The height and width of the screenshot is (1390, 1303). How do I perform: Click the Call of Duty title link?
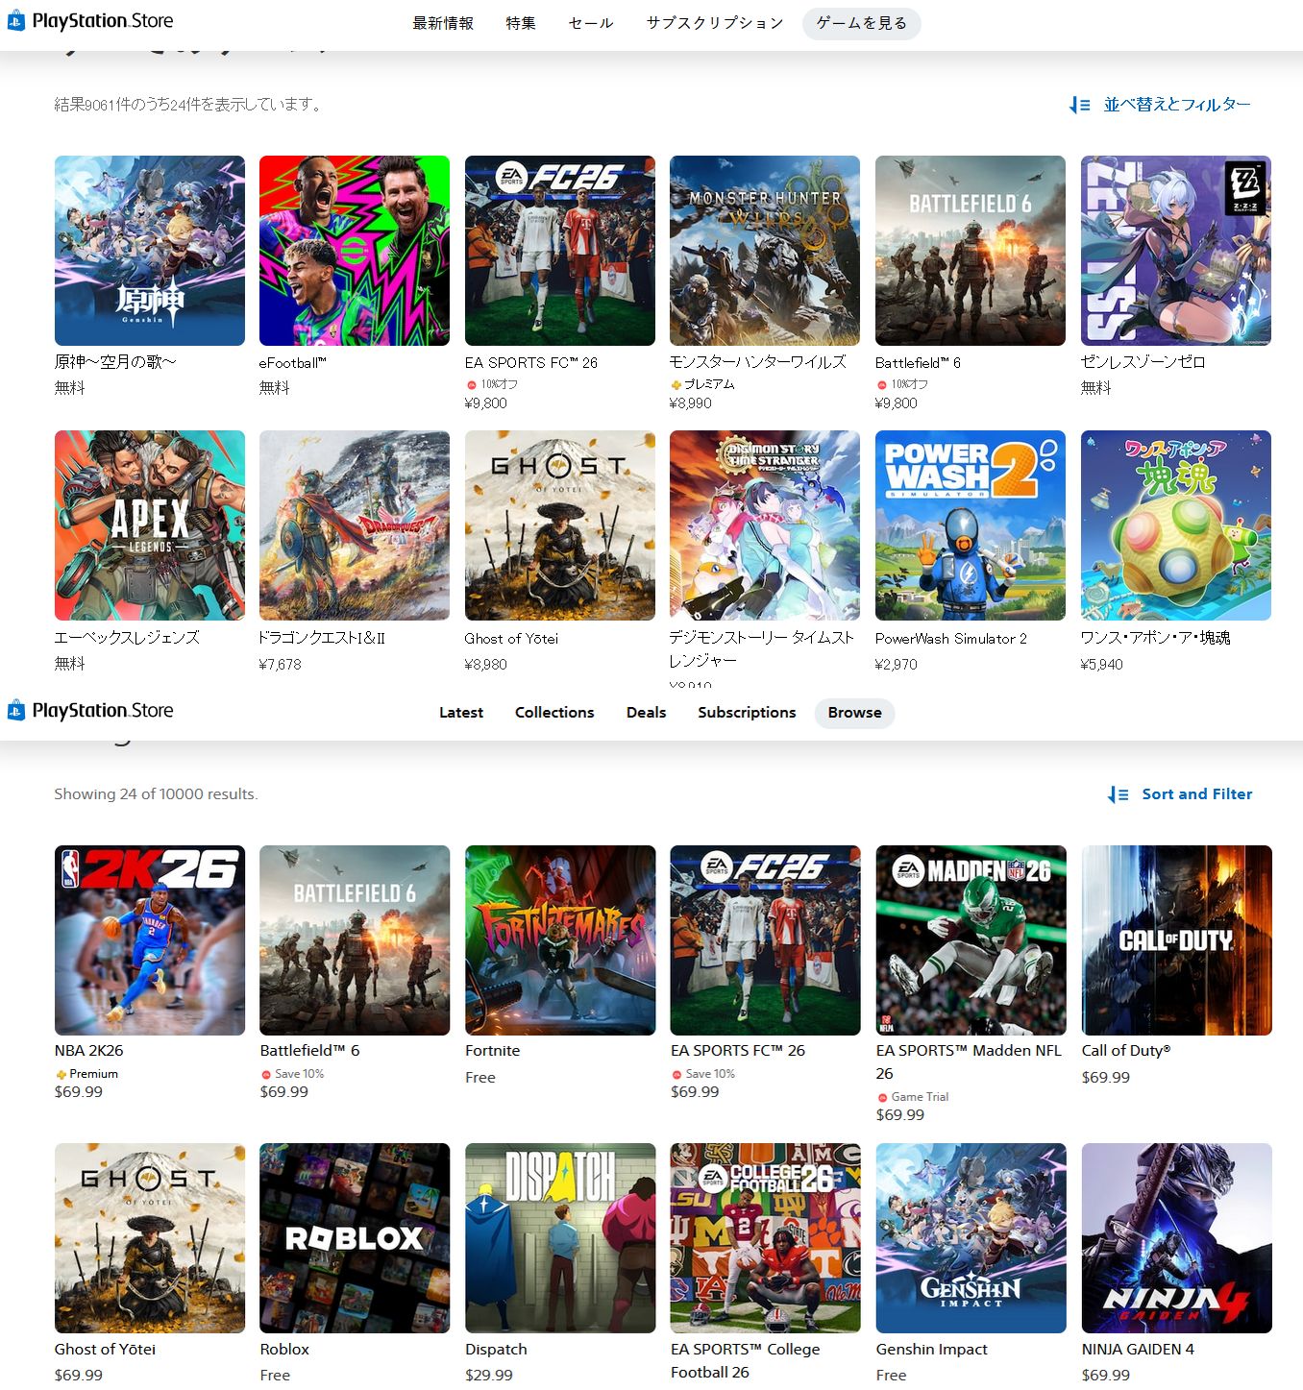point(1126,1051)
